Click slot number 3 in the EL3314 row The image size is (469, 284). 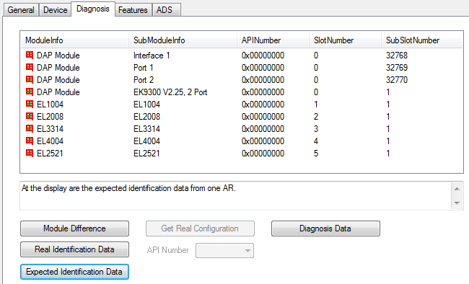point(316,129)
